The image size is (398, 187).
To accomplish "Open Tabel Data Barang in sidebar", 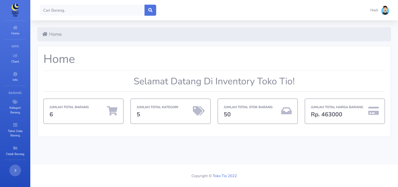I will [15, 130].
